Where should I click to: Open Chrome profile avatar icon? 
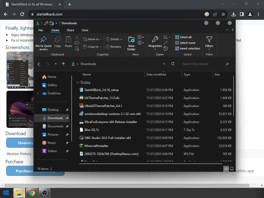click(250, 14)
